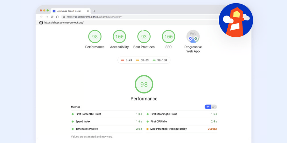Click the padlock icon in the address bar

coord(64,17)
